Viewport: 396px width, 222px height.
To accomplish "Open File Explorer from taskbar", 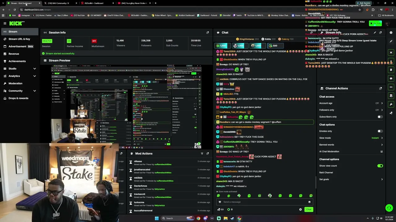I will 226,218.
